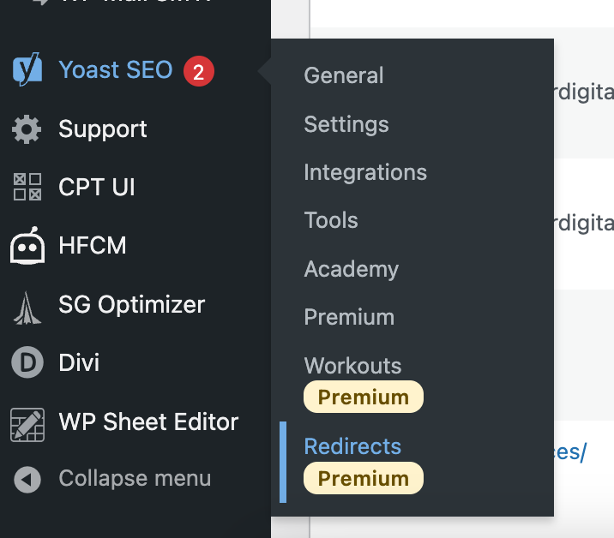This screenshot has height=538, width=614.
Task: Open the Redirects submenu item
Action: 352,446
